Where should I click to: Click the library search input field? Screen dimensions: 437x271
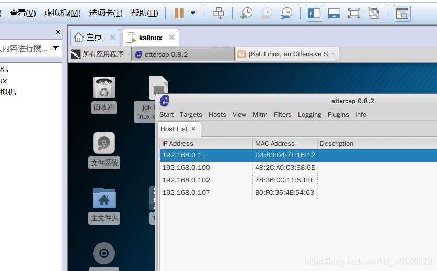(25, 48)
